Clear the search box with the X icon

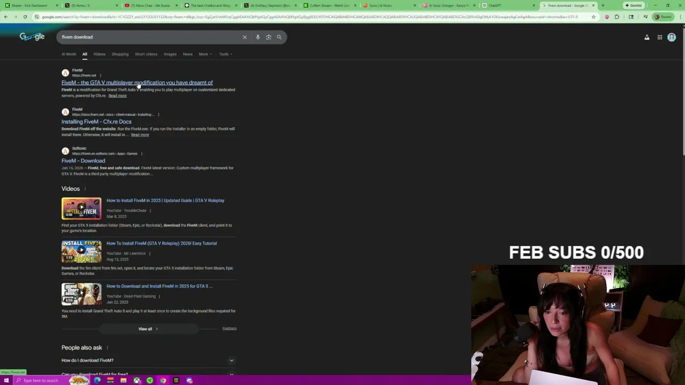pyautogui.click(x=245, y=37)
